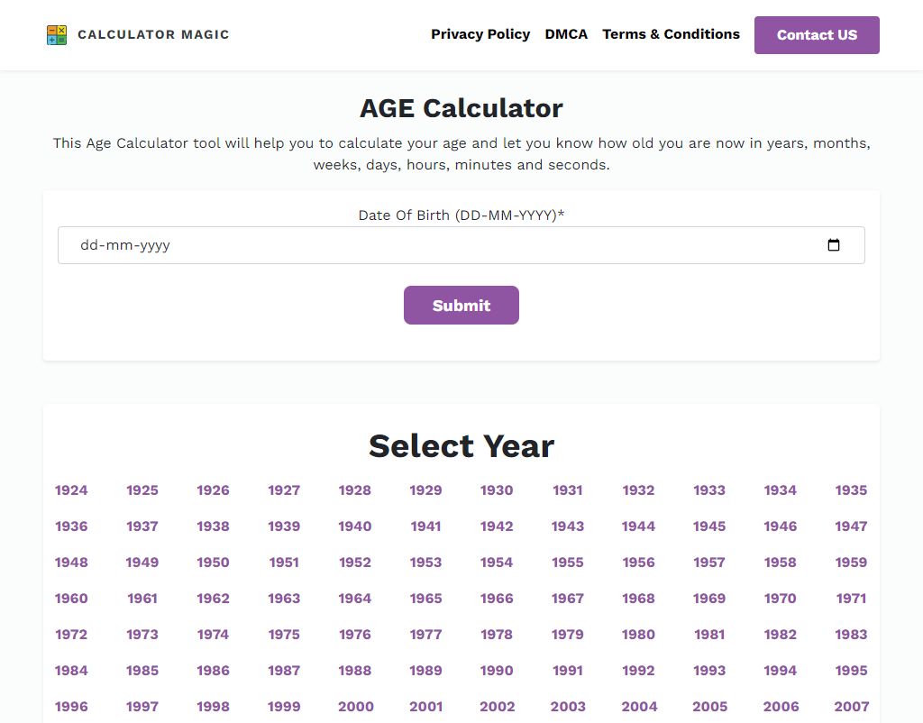Pick the year 1990
923x723 pixels.
point(497,671)
